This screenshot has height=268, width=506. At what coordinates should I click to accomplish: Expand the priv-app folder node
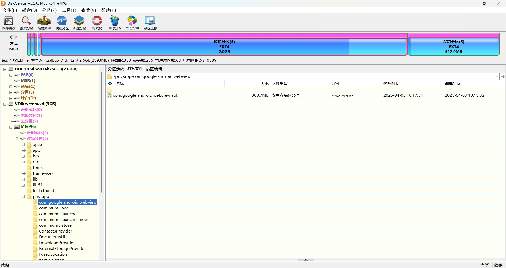pos(23,196)
